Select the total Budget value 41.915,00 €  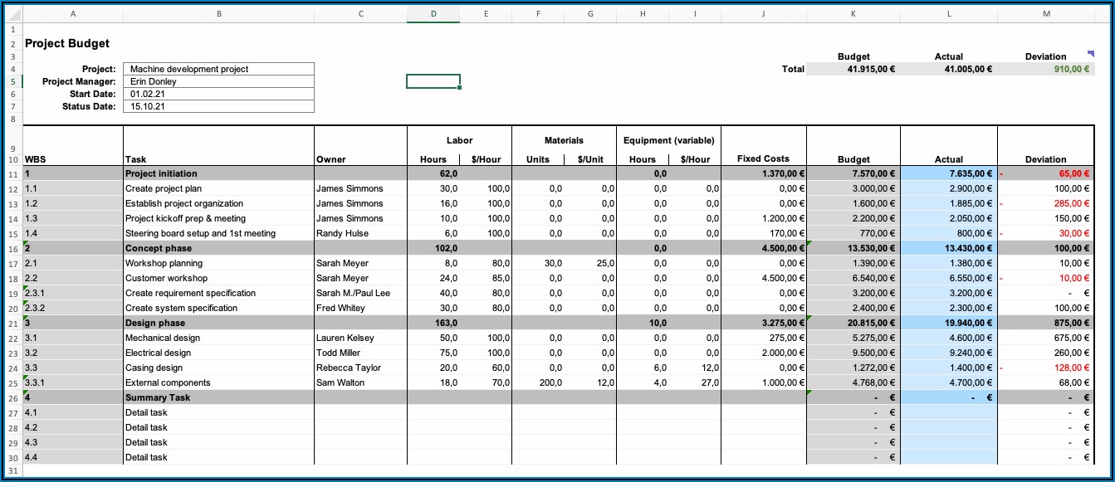tap(853, 69)
